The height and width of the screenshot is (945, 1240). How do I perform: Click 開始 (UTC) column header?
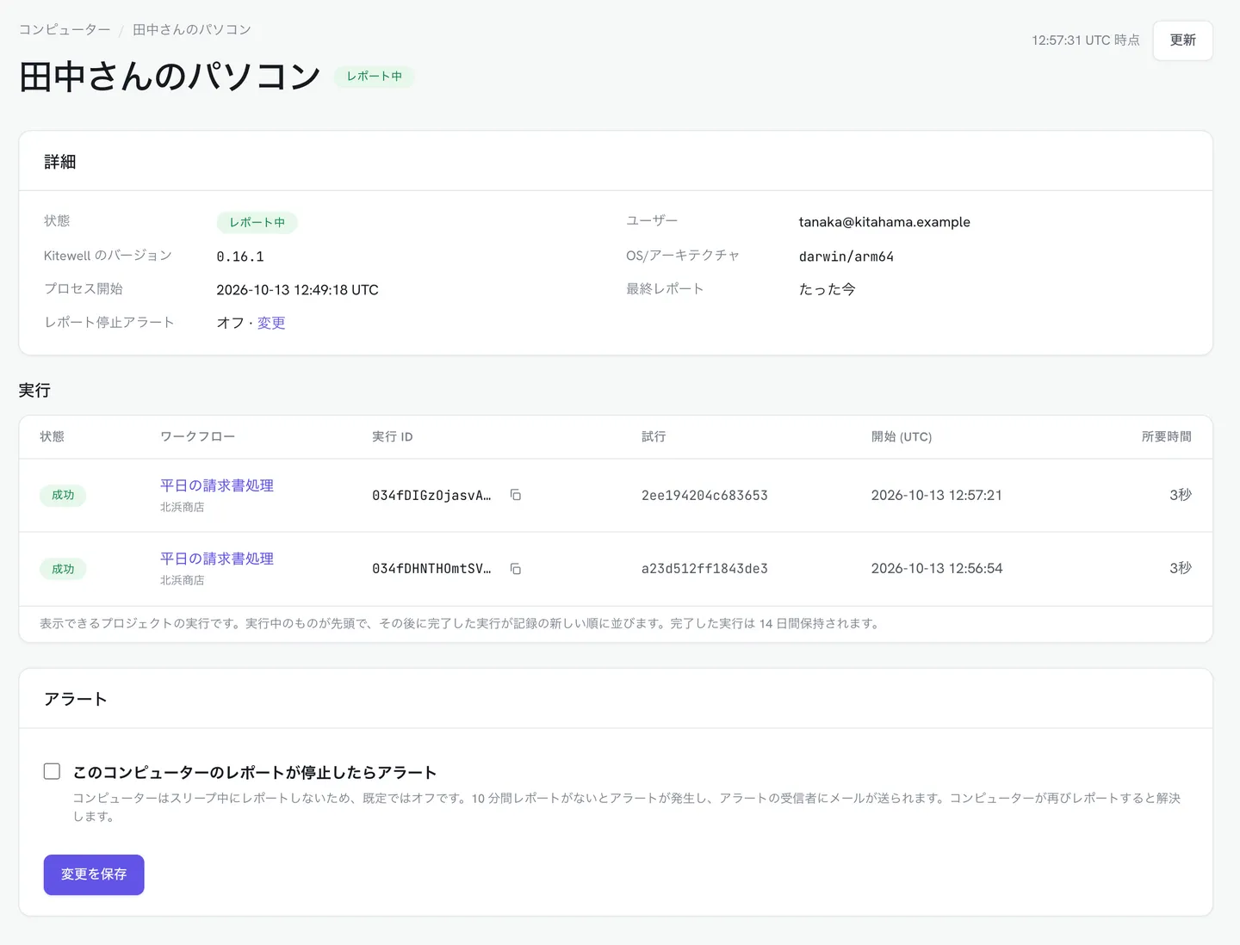(902, 437)
